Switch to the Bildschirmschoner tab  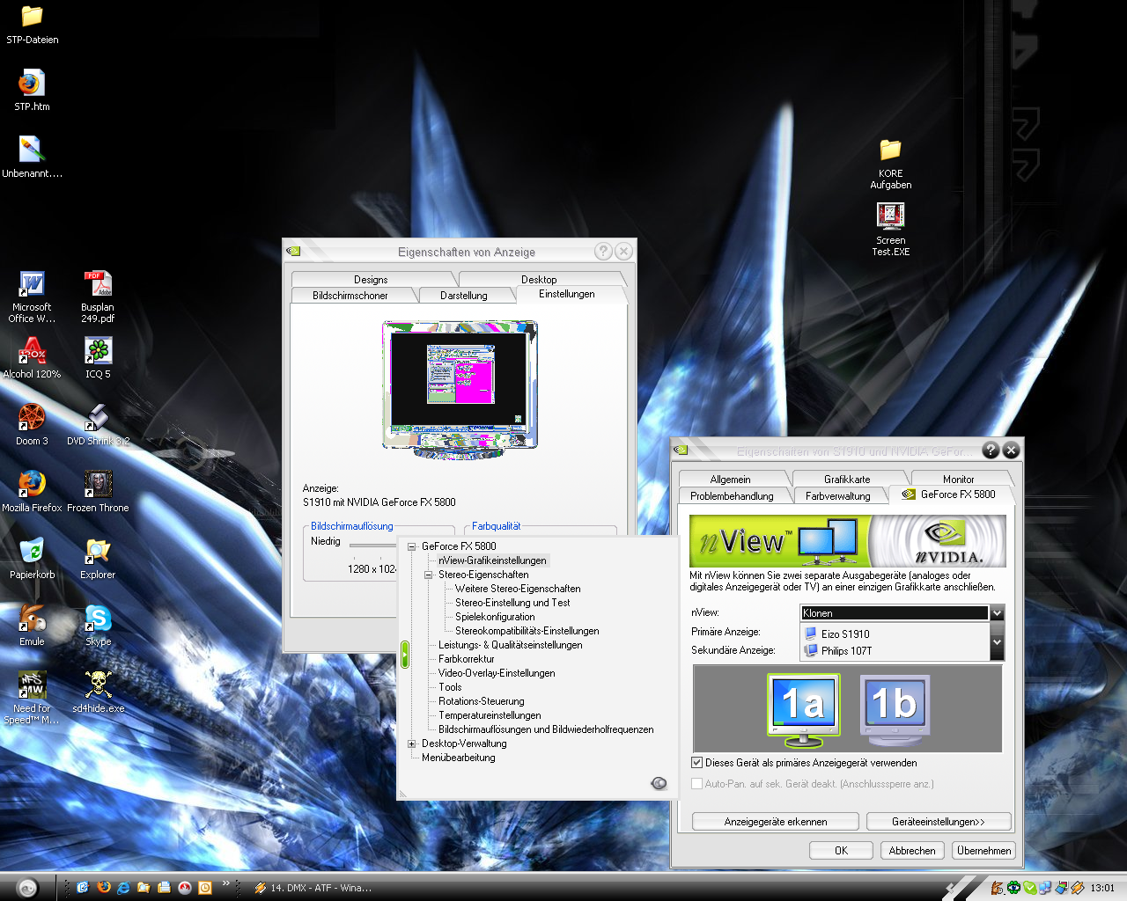click(350, 296)
